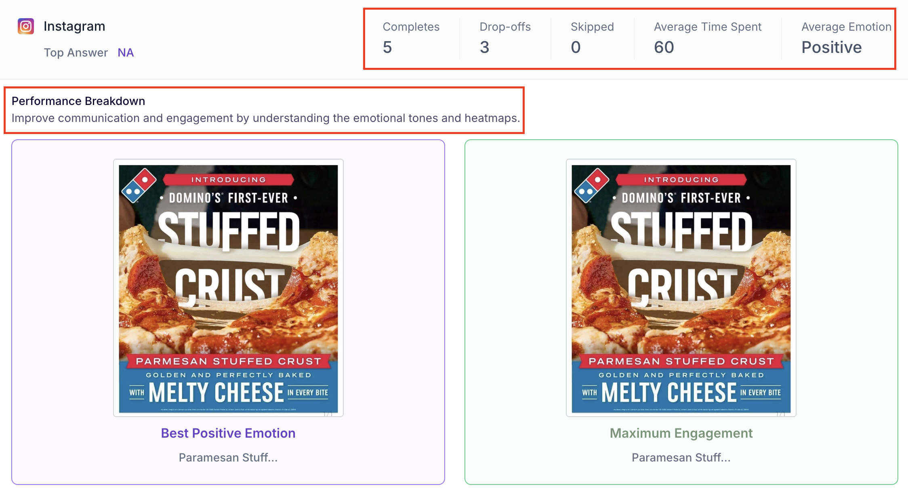Click the Positive average emotion value
The width and height of the screenshot is (908, 495).
point(832,47)
